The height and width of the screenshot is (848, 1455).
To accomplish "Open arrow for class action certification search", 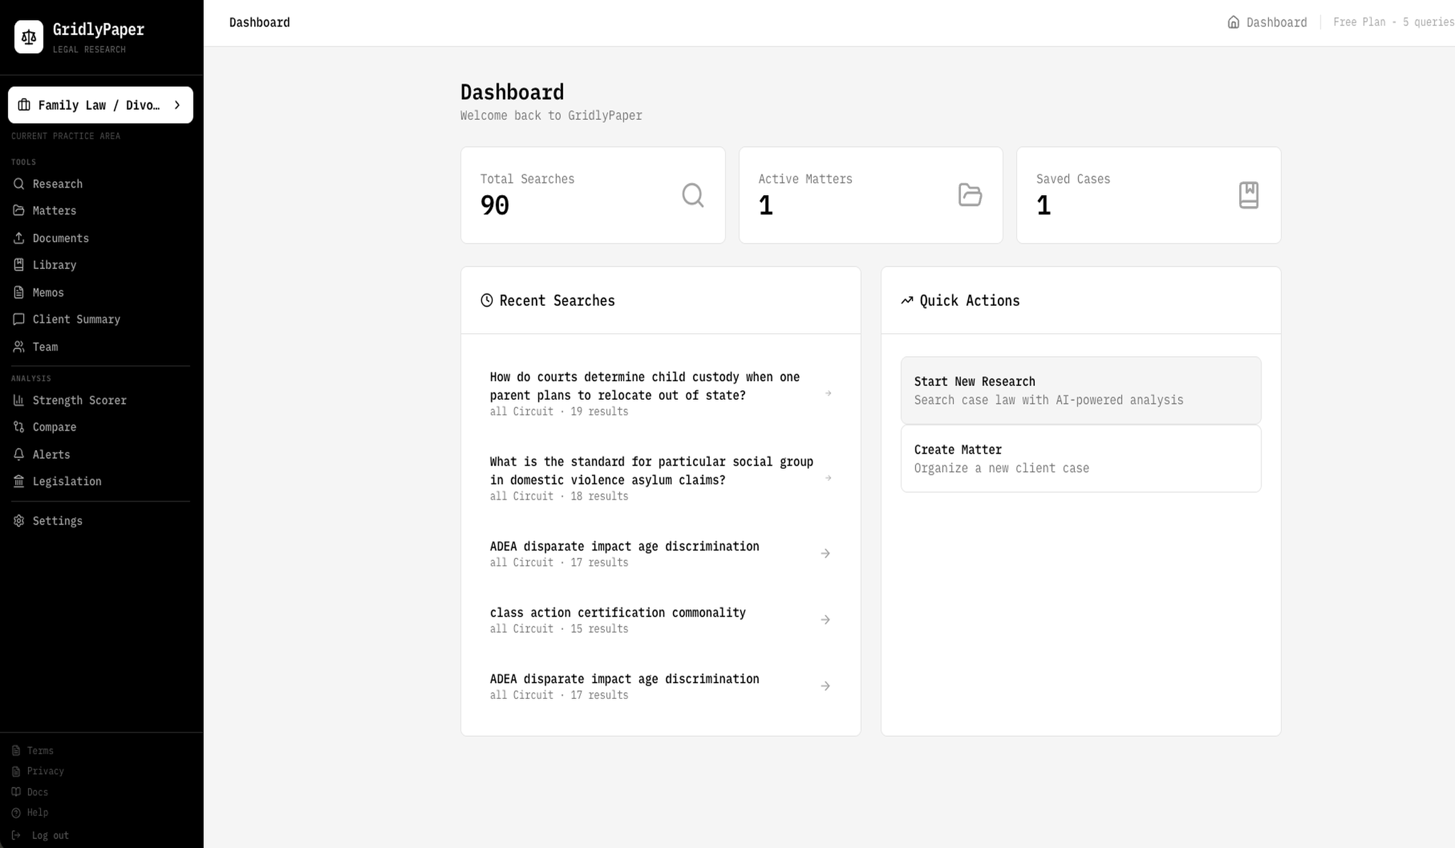I will click(x=825, y=620).
